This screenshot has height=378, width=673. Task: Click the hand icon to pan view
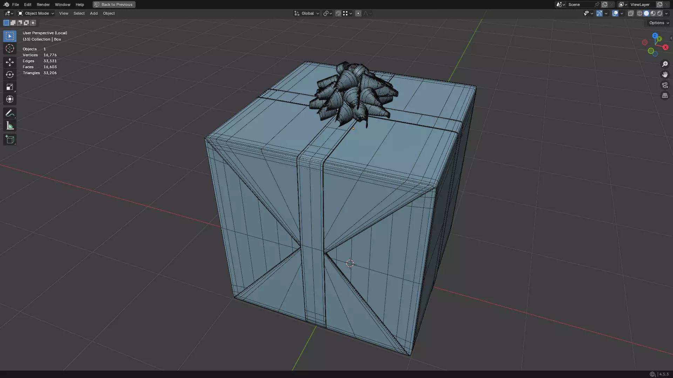665,75
